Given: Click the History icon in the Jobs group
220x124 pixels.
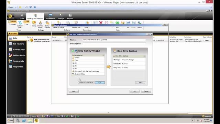Looking at the screenshot, I should pyautogui.click(x=140, y=24).
